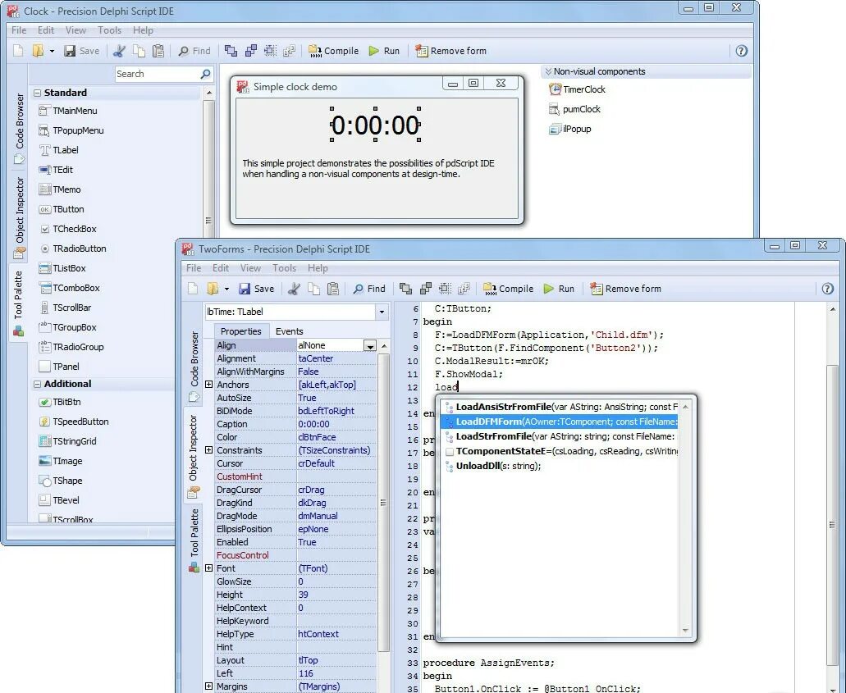
Task: Open the Help menu in TwoForms window
Action: click(x=318, y=268)
